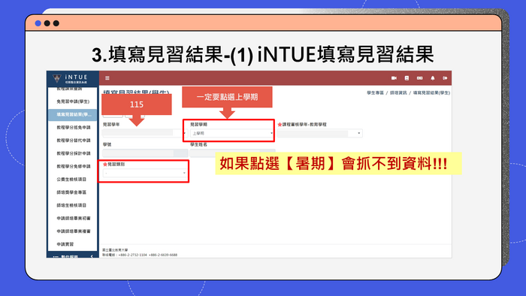Open 教程學分抵免申請 in the sidebar
Viewport: 526px width, 296px height.
coord(74,128)
